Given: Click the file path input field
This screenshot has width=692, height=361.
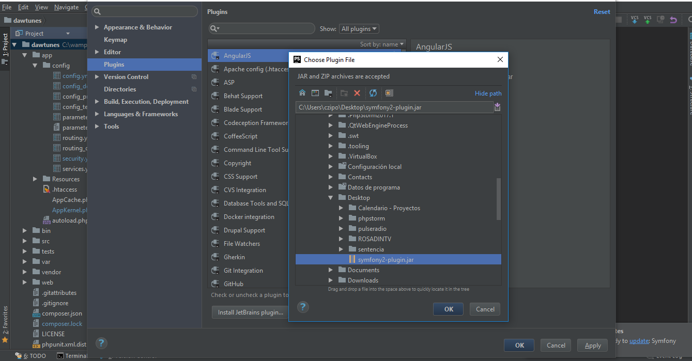Looking at the screenshot, I should [394, 107].
